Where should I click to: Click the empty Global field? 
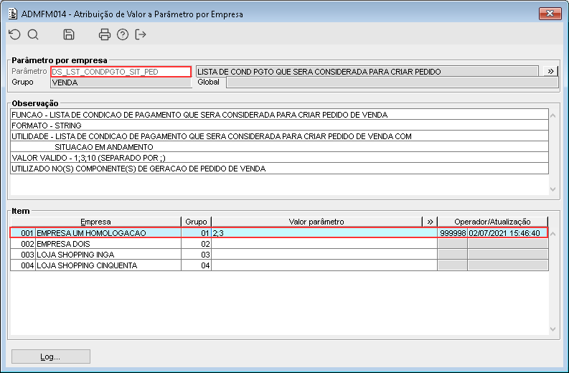392,82
